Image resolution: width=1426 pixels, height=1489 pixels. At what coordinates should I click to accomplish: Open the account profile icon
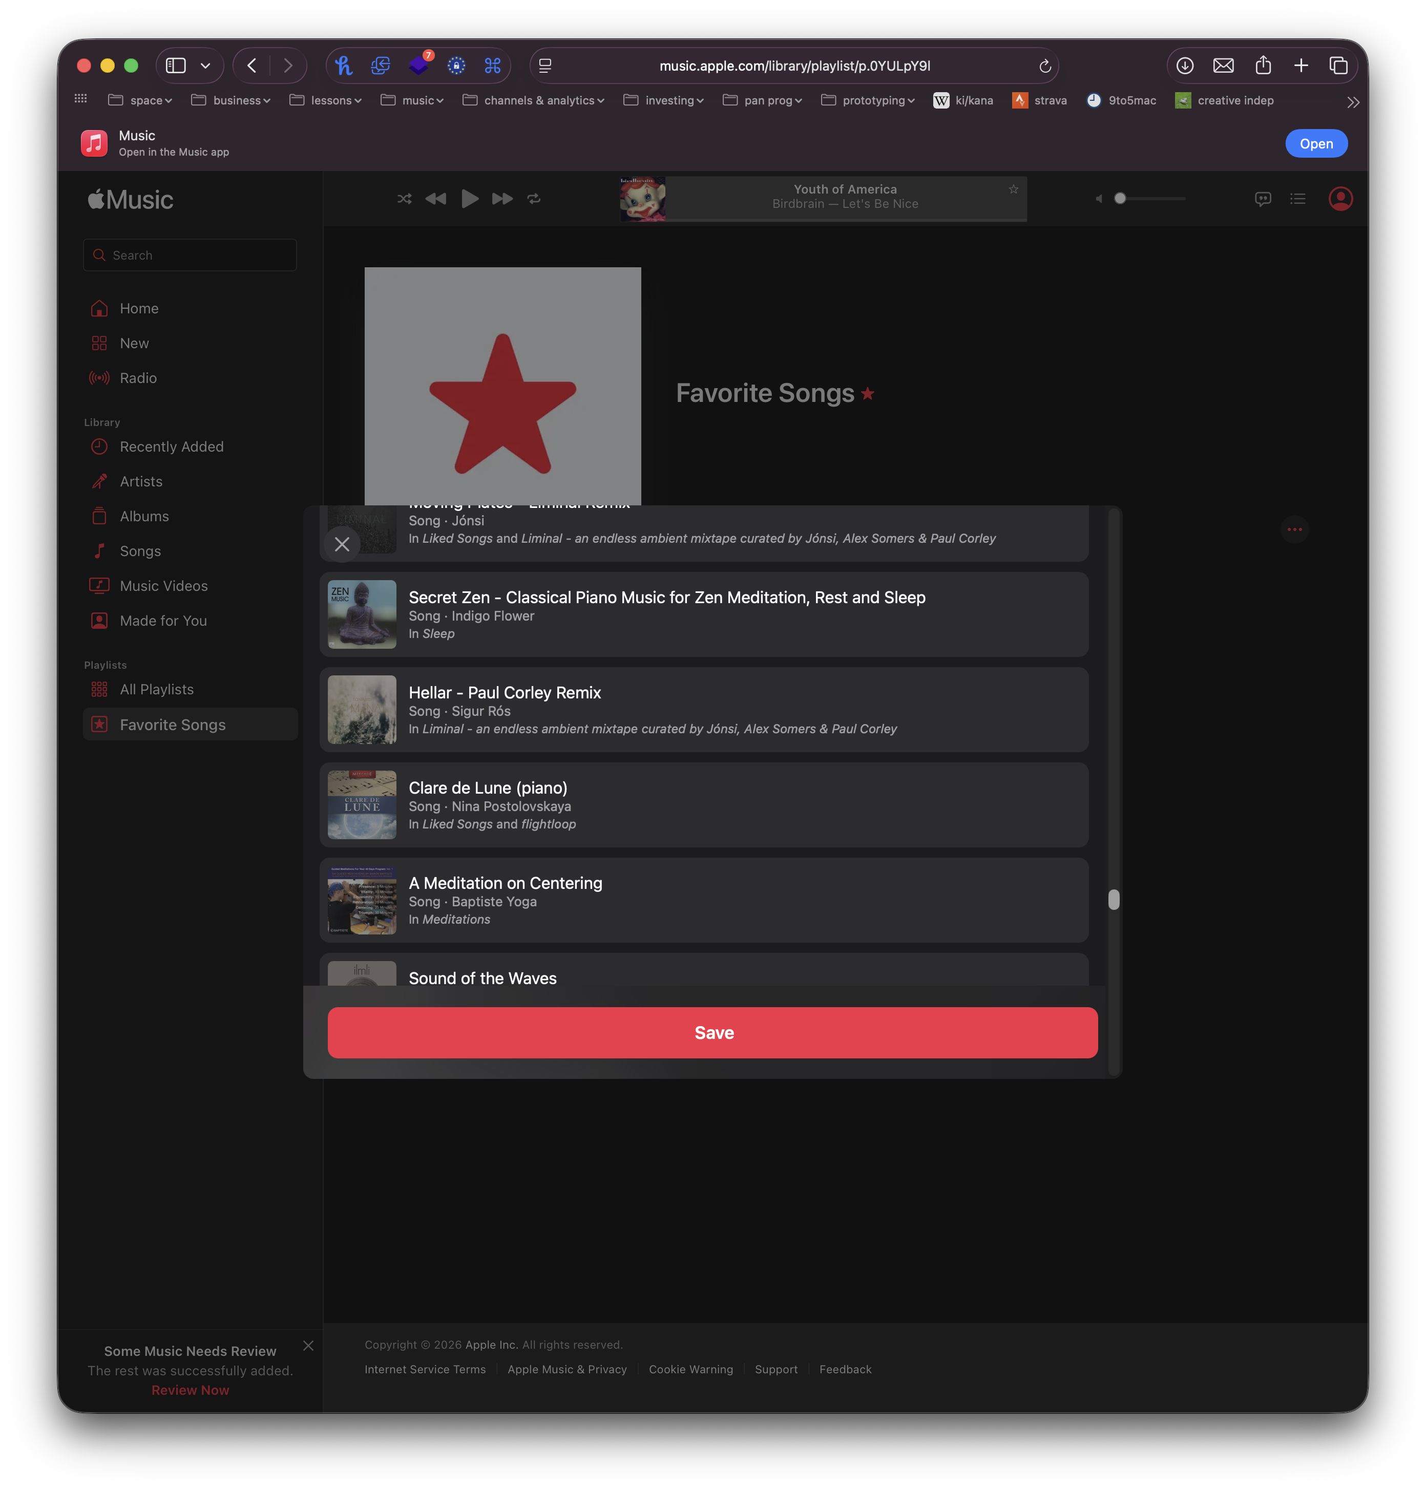point(1340,199)
